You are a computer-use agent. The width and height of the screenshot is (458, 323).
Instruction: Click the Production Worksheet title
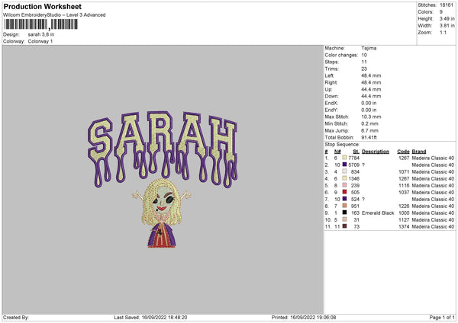tap(42, 6)
